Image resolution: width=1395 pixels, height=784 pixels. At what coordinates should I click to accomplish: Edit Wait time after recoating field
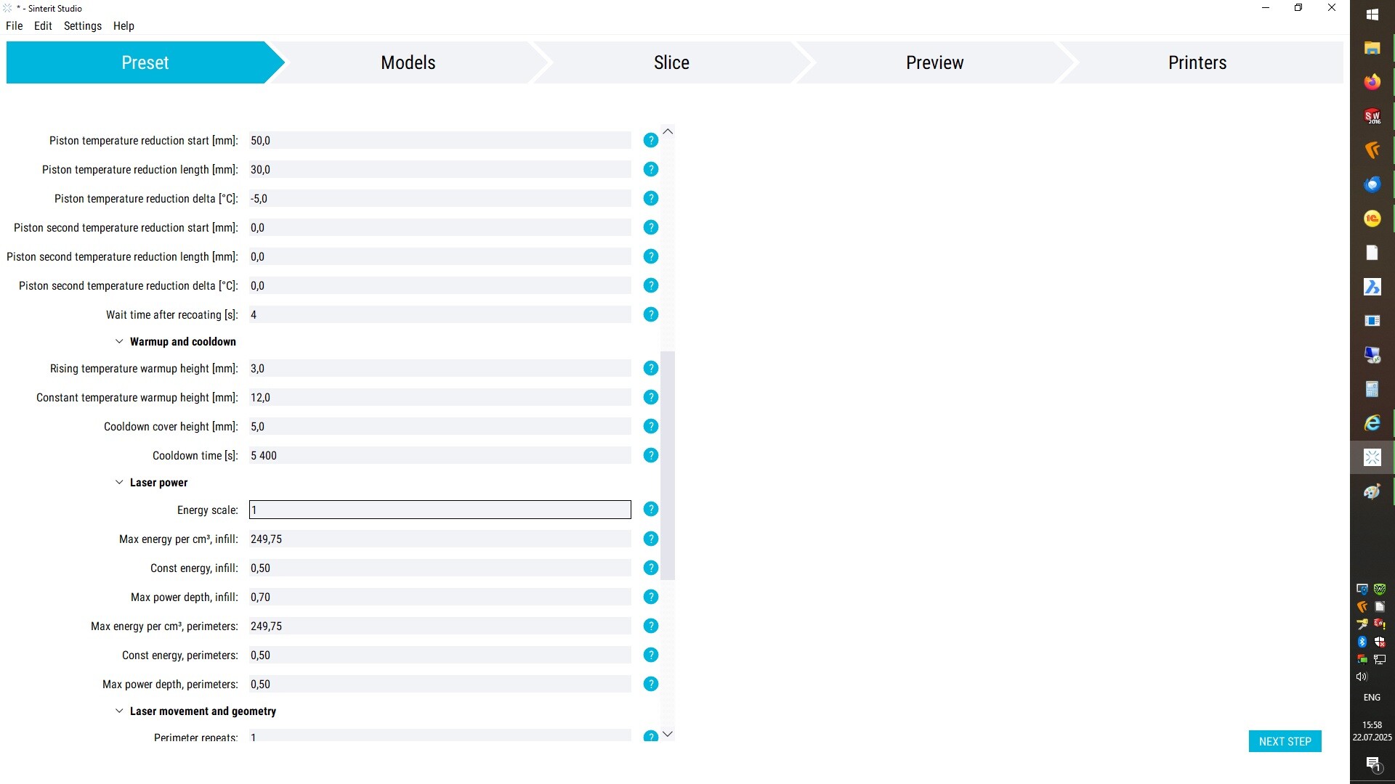coord(440,314)
